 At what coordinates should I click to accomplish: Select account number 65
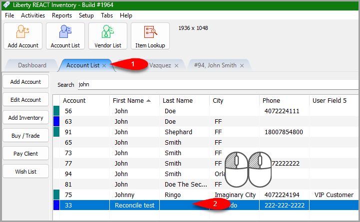68,142
